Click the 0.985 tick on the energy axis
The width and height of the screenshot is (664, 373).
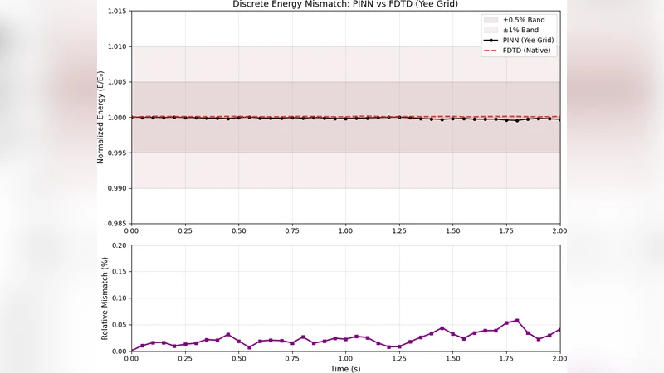click(115, 224)
